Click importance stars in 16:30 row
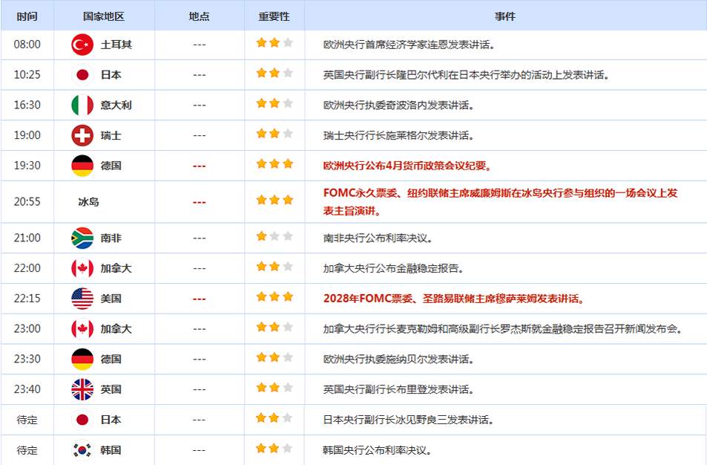The height and width of the screenshot is (465, 707). (274, 103)
